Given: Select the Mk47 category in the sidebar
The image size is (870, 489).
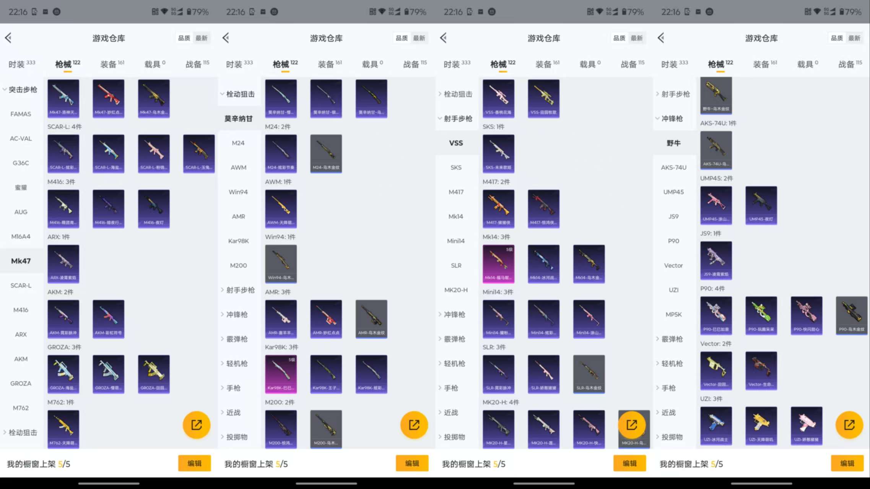Looking at the screenshot, I should click(x=21, y=261).
